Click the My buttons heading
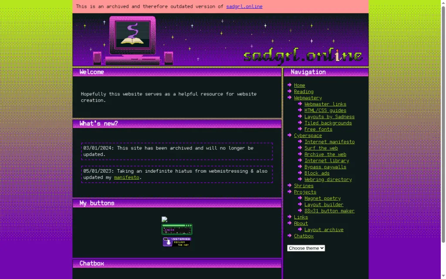The image size is (446, 279). tap(97, 203)
